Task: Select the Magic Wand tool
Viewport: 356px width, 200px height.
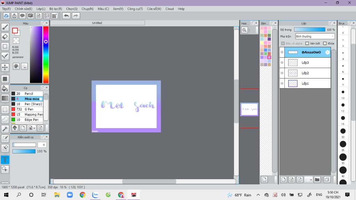Action: pyautogui.click(x=5, y=129)
